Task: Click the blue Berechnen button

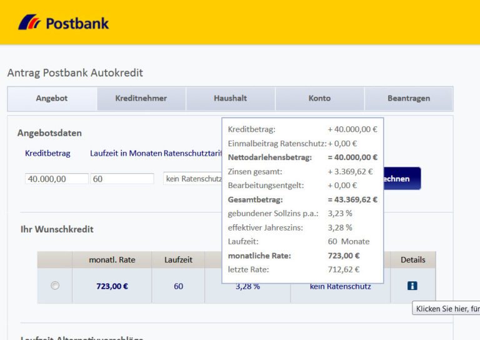Action: [402, 178]
